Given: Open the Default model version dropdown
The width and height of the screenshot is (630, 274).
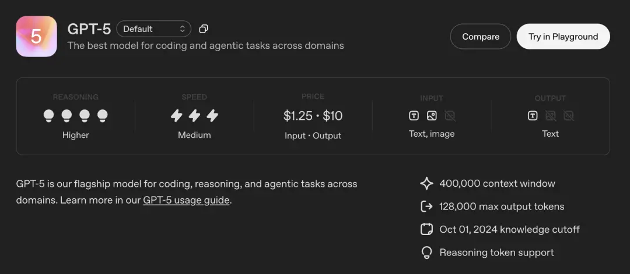Looking at the screenshot, I should coord(153,29).
